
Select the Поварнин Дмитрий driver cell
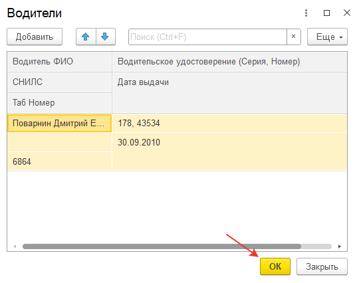(60, 124)
